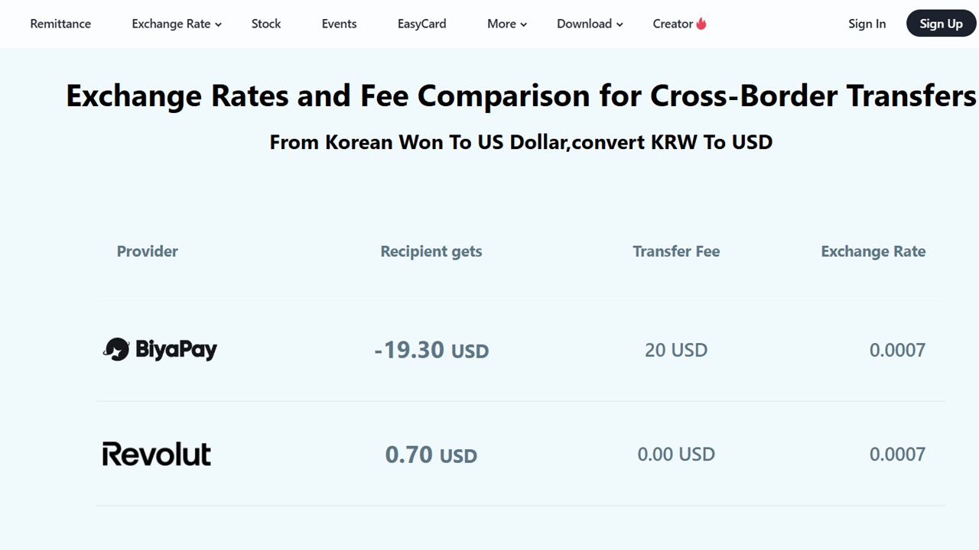The image size is (979, 550).
Task: Open the EasyCard page
Action: [421, 24]
